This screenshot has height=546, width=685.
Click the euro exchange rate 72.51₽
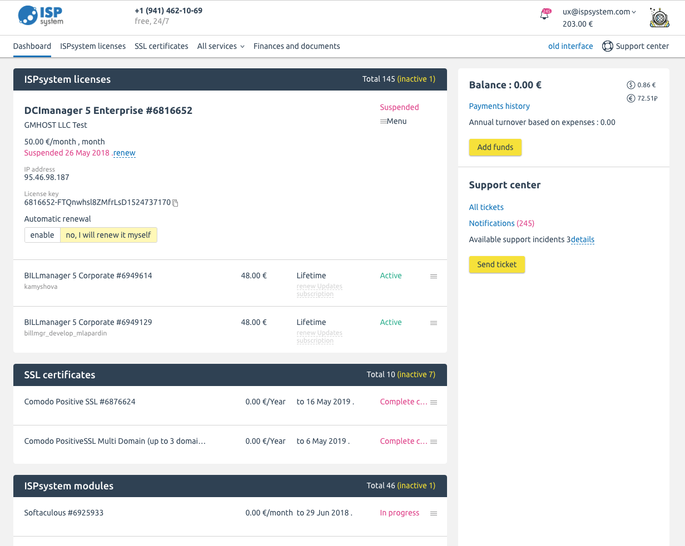(642, 98)
